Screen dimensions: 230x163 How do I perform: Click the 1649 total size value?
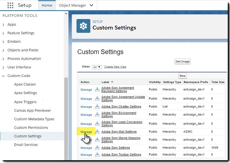click(214, 148)
